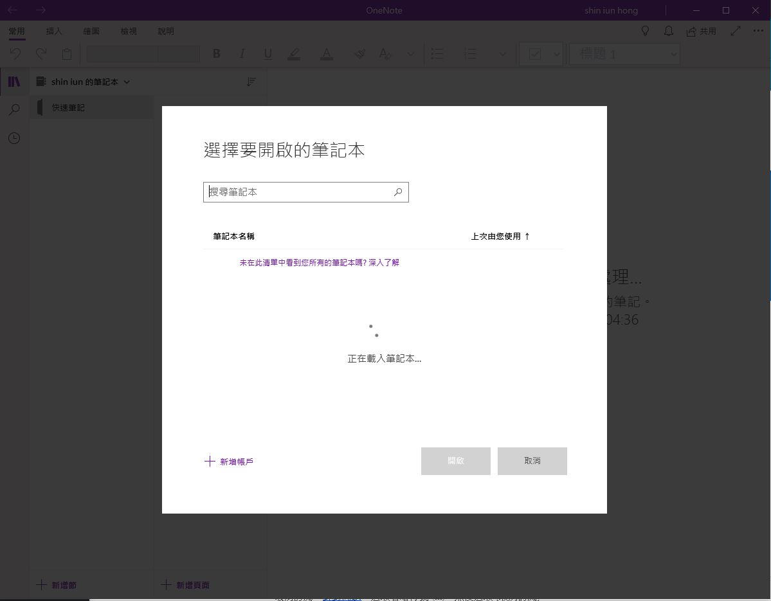This screenshot has width=771, height=601.
Task: Click the shin iun hong account name
Action: (611, 10)
